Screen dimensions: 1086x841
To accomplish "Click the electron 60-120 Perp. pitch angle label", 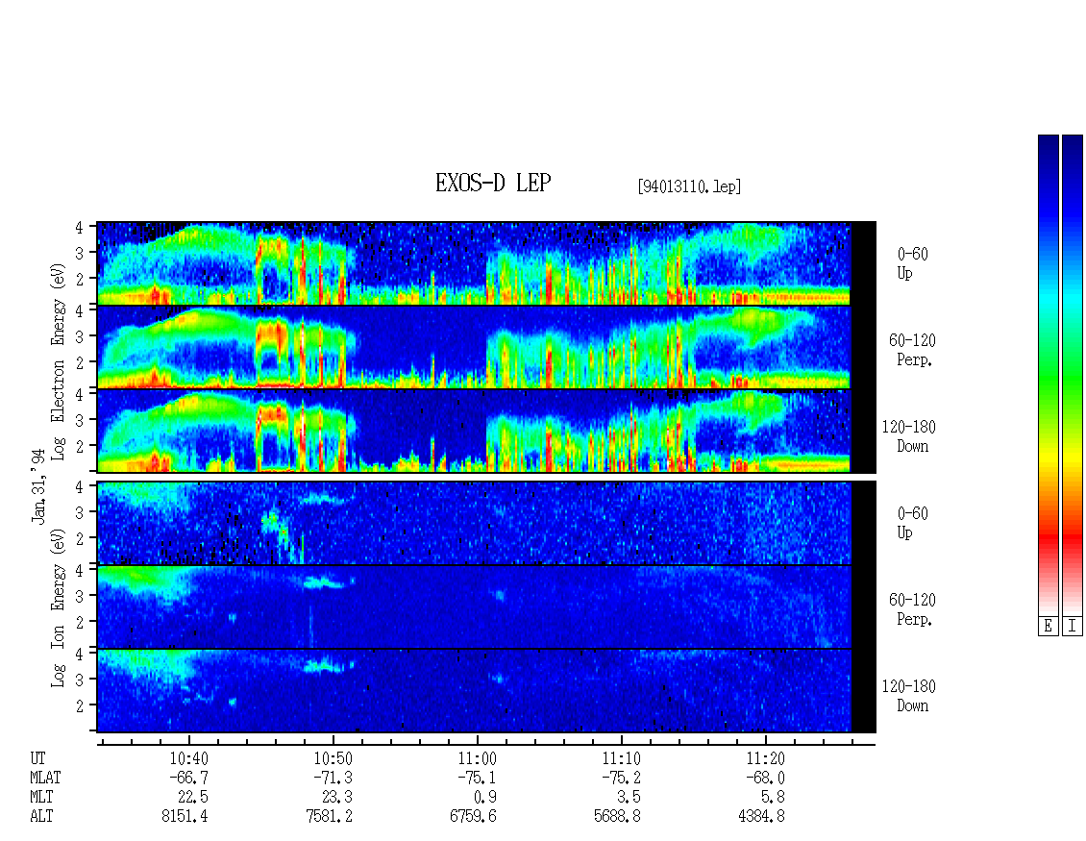I will click(912, 350).
